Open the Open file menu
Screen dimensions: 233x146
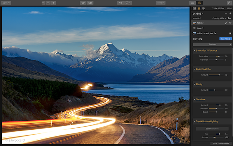coord(6,3)
